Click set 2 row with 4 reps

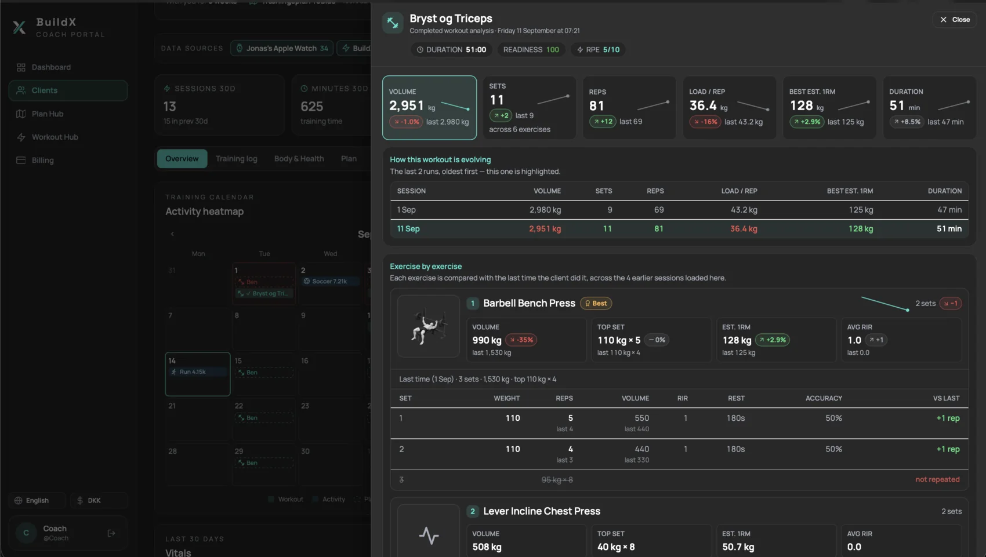(x=679, y=454)
